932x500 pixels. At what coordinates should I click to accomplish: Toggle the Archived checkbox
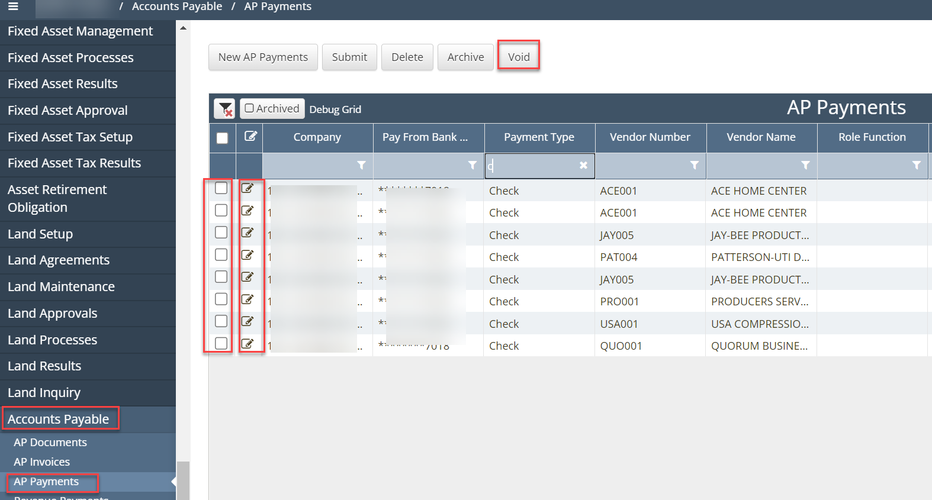[249, 108]
